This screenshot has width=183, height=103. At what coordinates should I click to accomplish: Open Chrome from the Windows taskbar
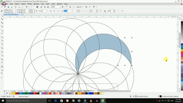[73, 100]
